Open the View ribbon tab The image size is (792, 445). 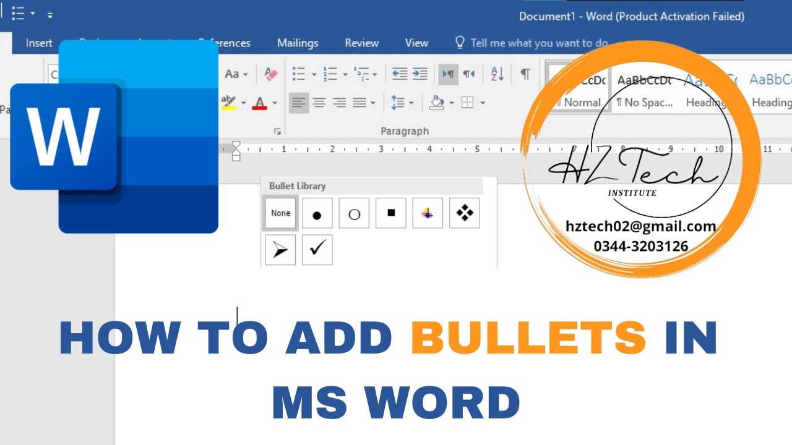[x=416, y=43]
